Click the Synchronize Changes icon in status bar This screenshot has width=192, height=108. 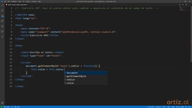tap(12, 107)
